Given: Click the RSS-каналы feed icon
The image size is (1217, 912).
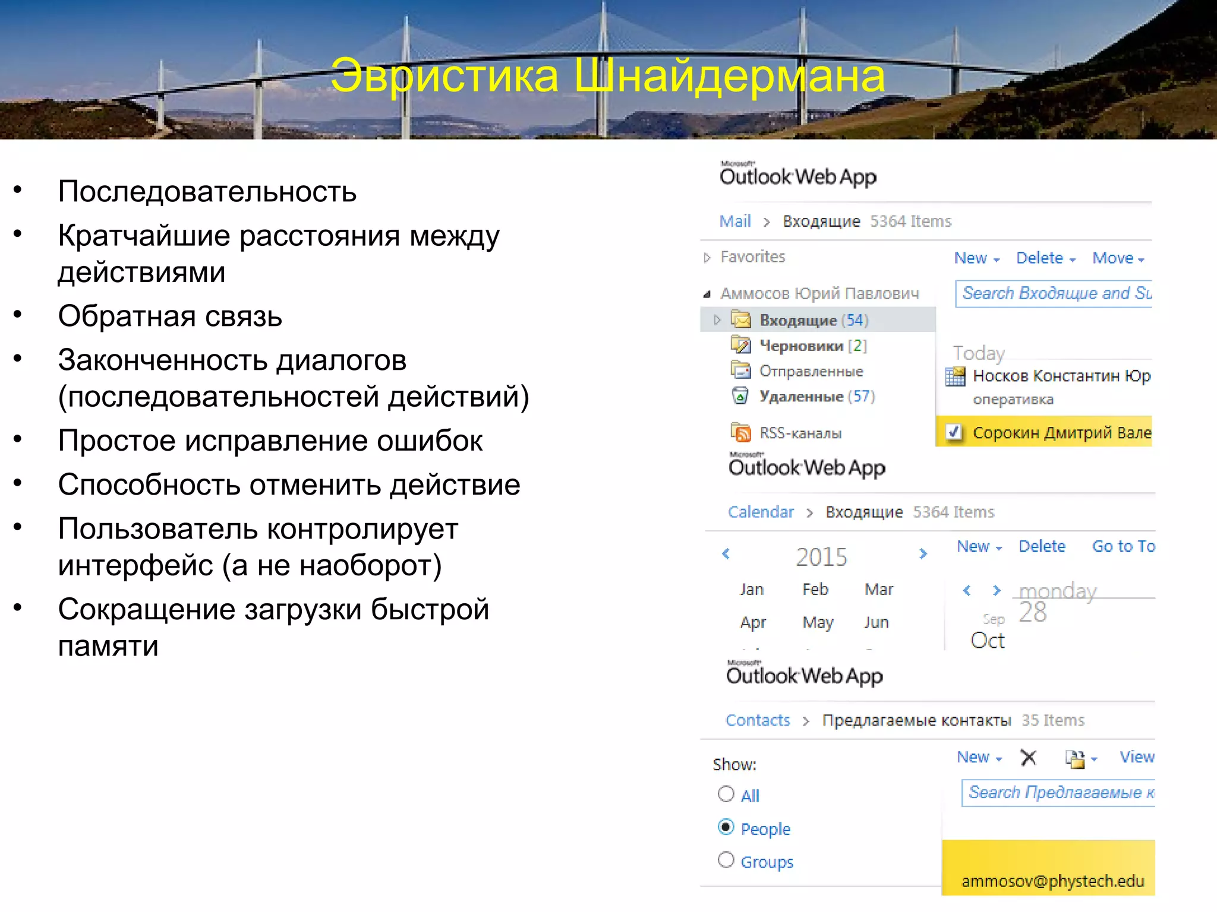Looking at the screenshot, I should point(740,433).
